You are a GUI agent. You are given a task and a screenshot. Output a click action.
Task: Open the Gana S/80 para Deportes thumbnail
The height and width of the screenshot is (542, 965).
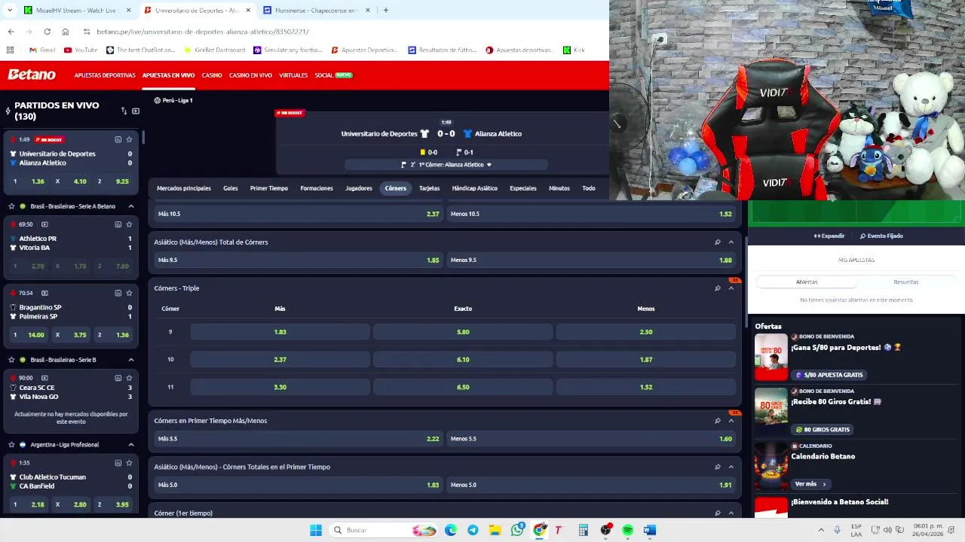[771, 357]
